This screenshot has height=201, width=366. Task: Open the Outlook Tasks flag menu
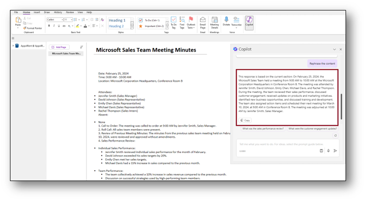(191, 23)
